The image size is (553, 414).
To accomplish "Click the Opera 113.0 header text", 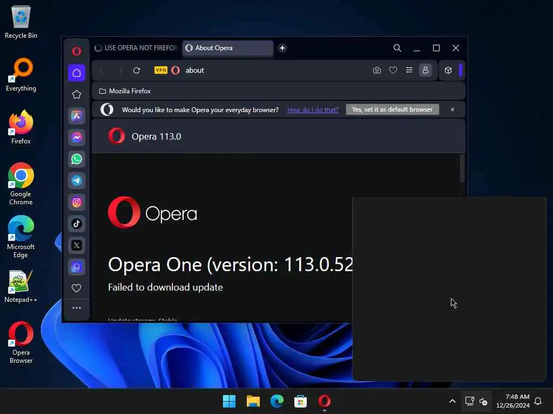I will [156, 136].
